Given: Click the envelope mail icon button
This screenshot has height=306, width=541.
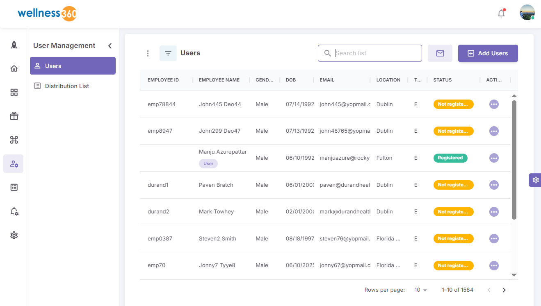Looking at the screenshot, I should point(440,53).
